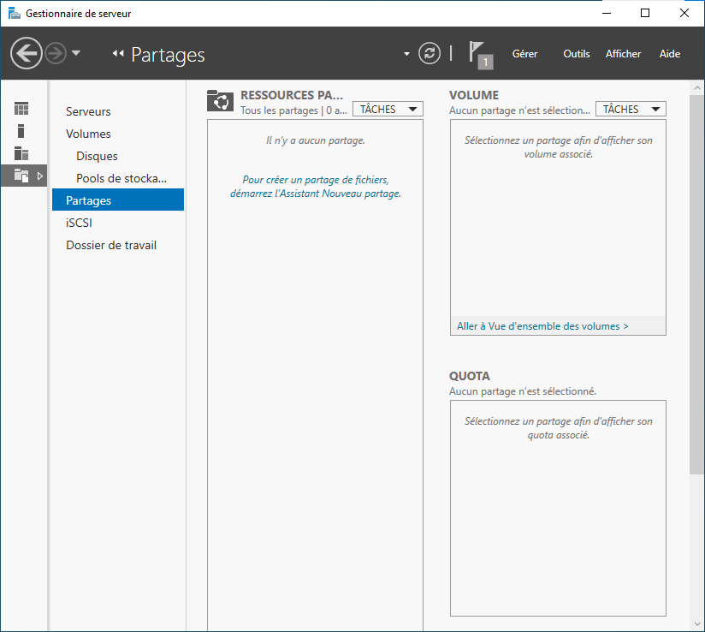Click the back navigation arrow
The width and height of the screenshot is (705, 632).
coord(27,54)
